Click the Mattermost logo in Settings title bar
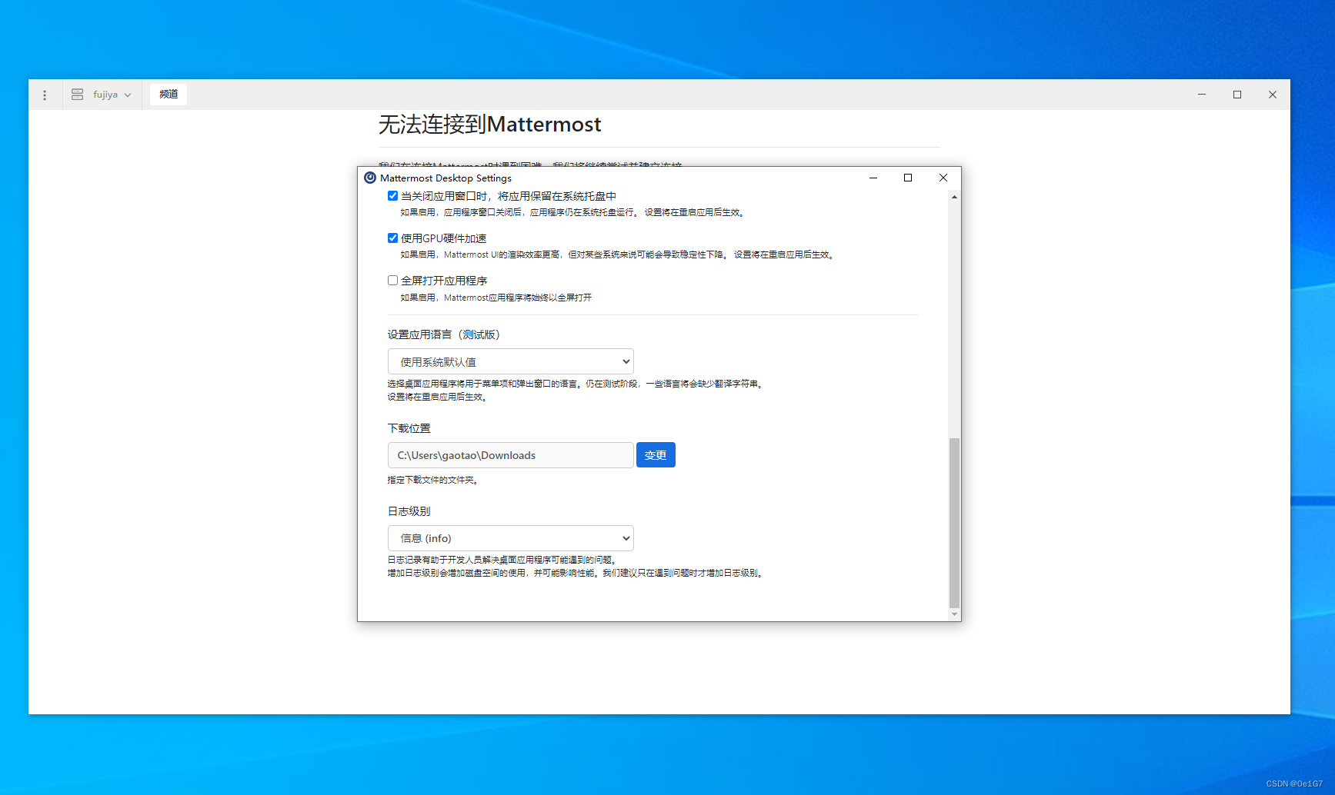 370,178
